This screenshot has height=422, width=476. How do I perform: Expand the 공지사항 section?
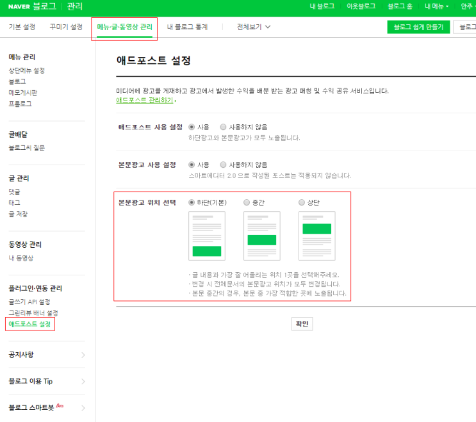[x=47, y=355]
